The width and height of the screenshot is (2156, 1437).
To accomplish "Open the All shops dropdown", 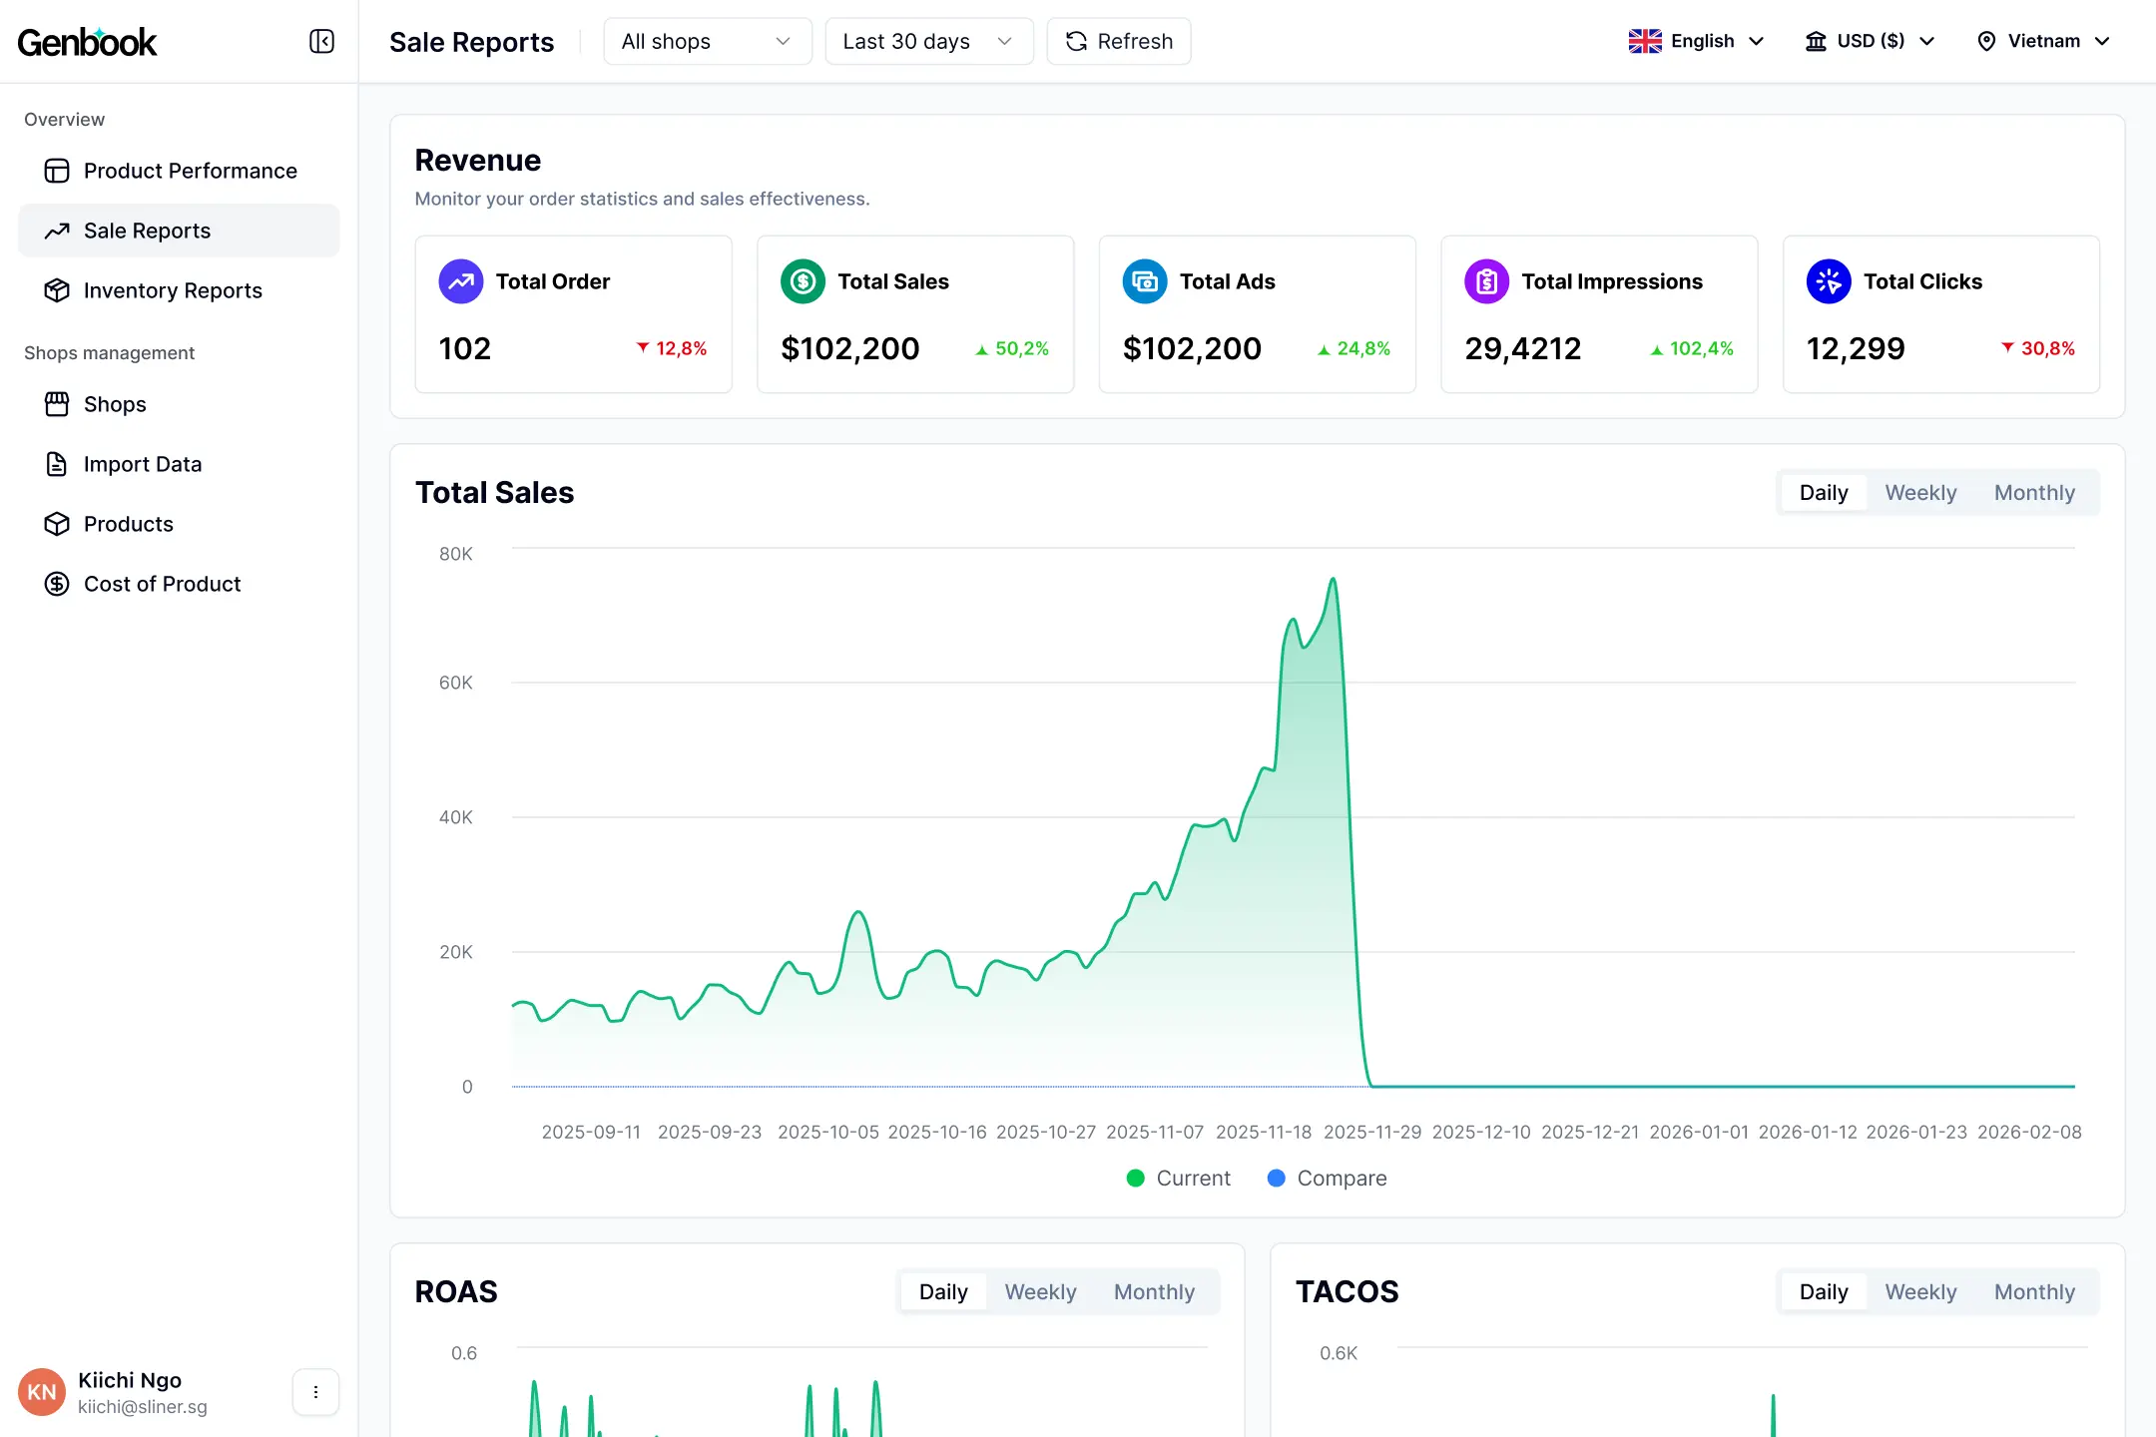I will pos(707,41).
